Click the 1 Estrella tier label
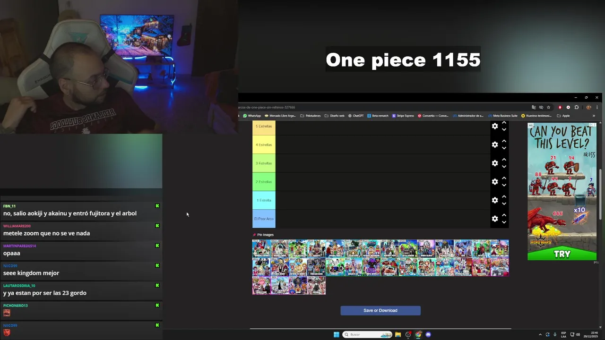 (264, 200)
